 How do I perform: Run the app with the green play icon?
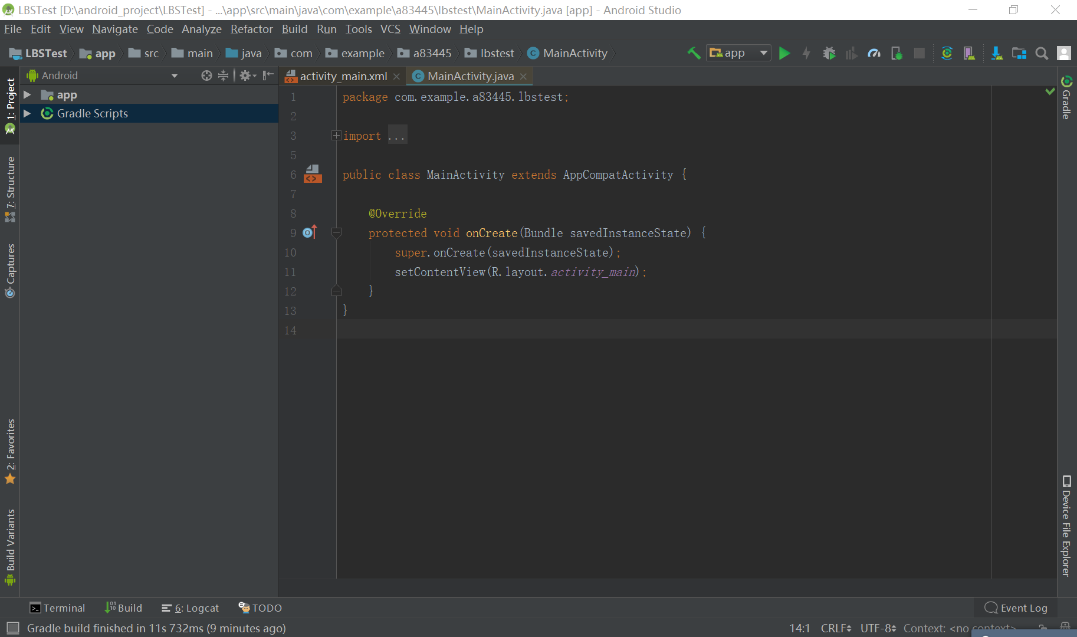[x=784, y=53]
